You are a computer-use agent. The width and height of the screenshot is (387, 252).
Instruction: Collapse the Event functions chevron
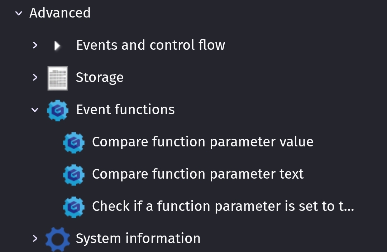[x=35, y=110]
